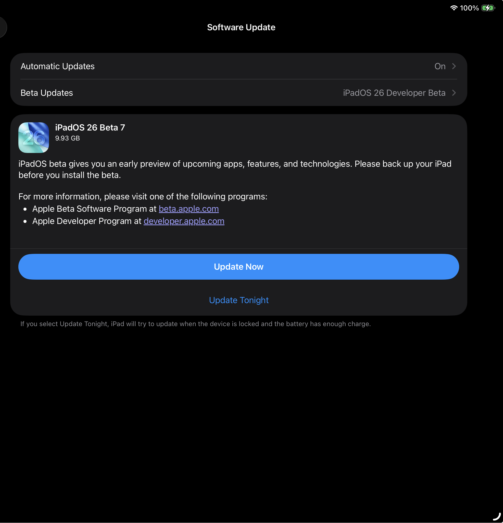
Task: Tap the Software Update title
Action: [241, 27]
